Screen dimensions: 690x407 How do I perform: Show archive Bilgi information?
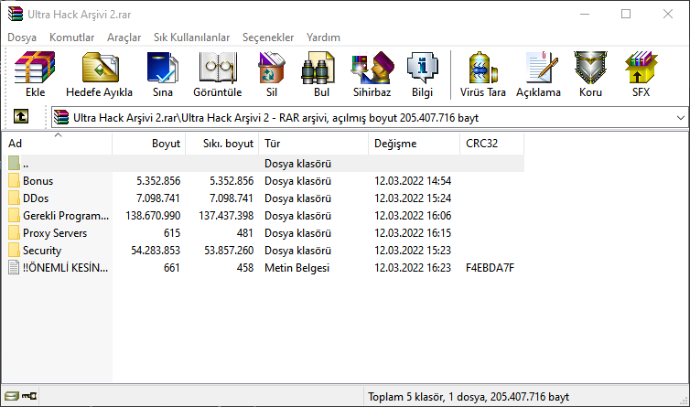click(x=422, y=68)
